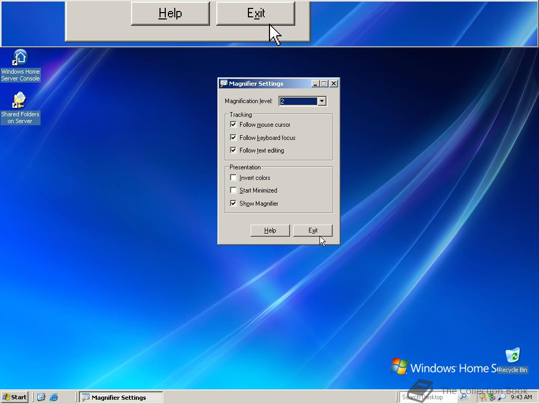Launch Internet Explorer from quick launch

(54, 397)
